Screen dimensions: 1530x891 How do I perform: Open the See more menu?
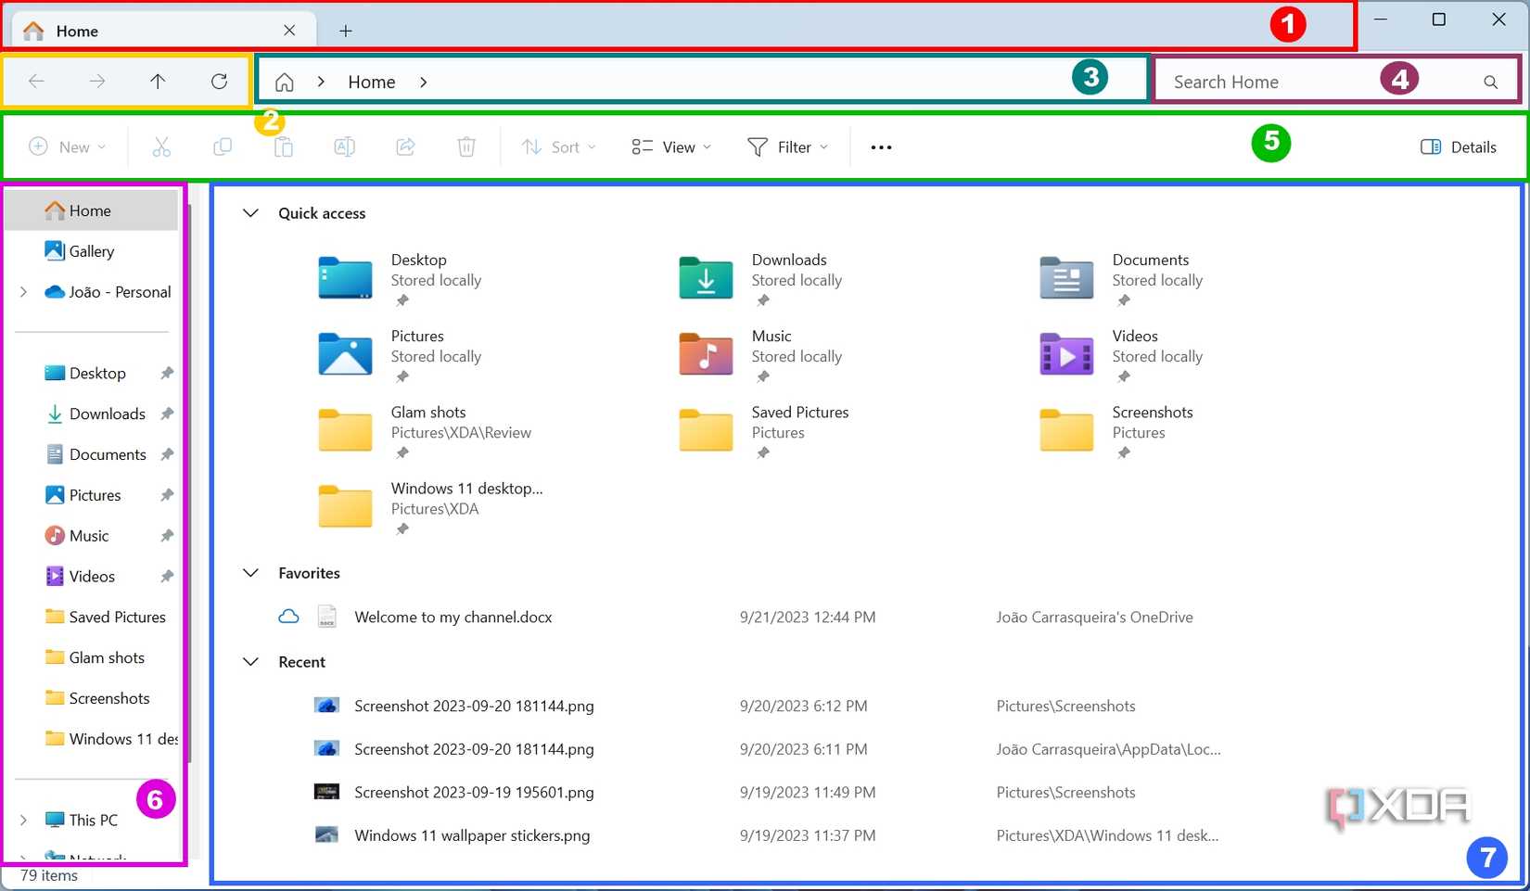(880, 146)
